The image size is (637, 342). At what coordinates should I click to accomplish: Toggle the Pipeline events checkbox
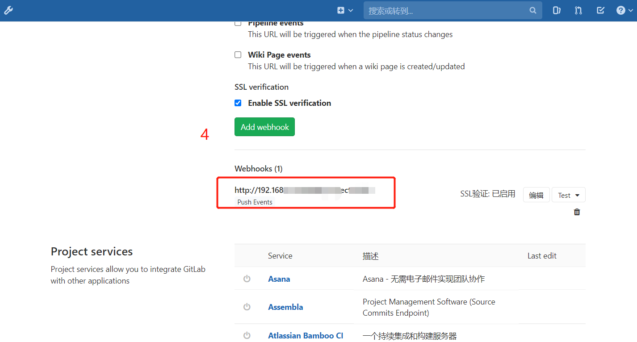[x=238, y=23]
